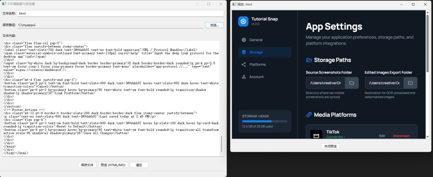Click the 文件名称 input field
Screen dimensions: 433x177
(121, 13)
